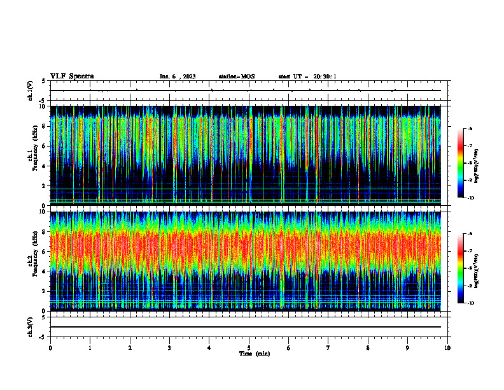Click time axis tick label "10" at the right end

click(447, 348)
